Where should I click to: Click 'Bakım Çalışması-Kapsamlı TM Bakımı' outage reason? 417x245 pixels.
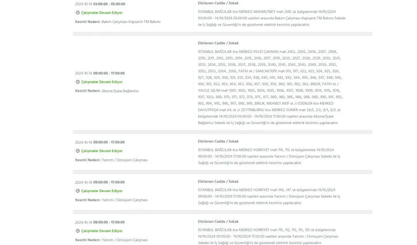pyautogui.click(x=131, y=22)
